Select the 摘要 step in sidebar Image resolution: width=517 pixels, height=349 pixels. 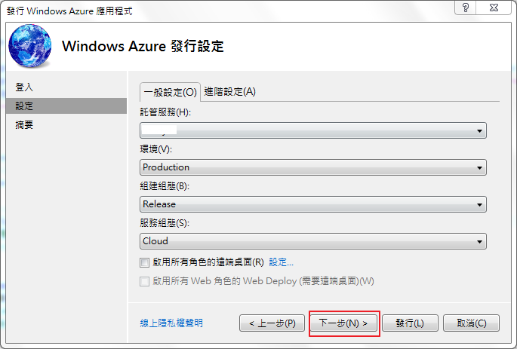(66, 125)
